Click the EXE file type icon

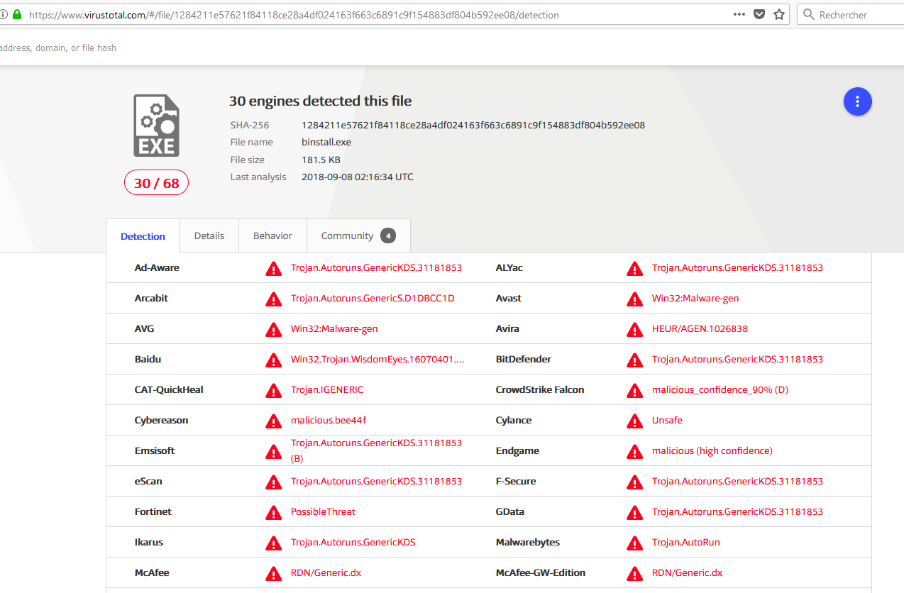pyautogui.click(x=157, y=126)
